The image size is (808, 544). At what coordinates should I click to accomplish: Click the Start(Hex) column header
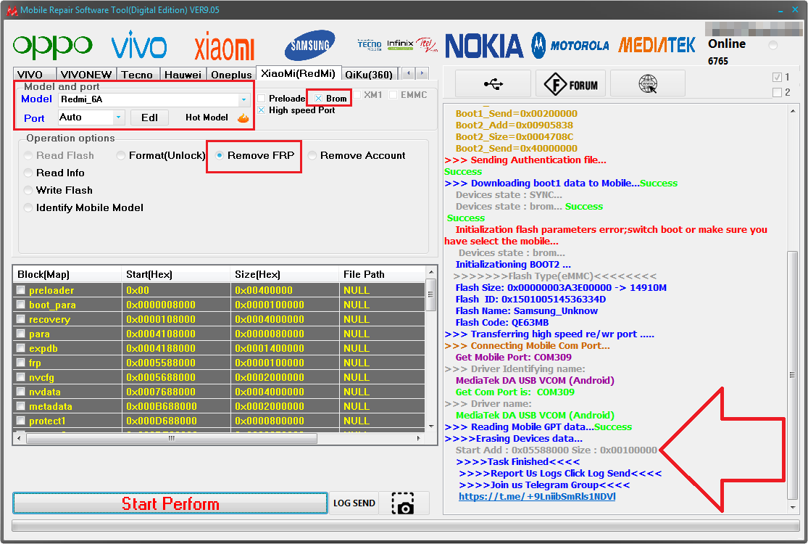coord(175,274)
